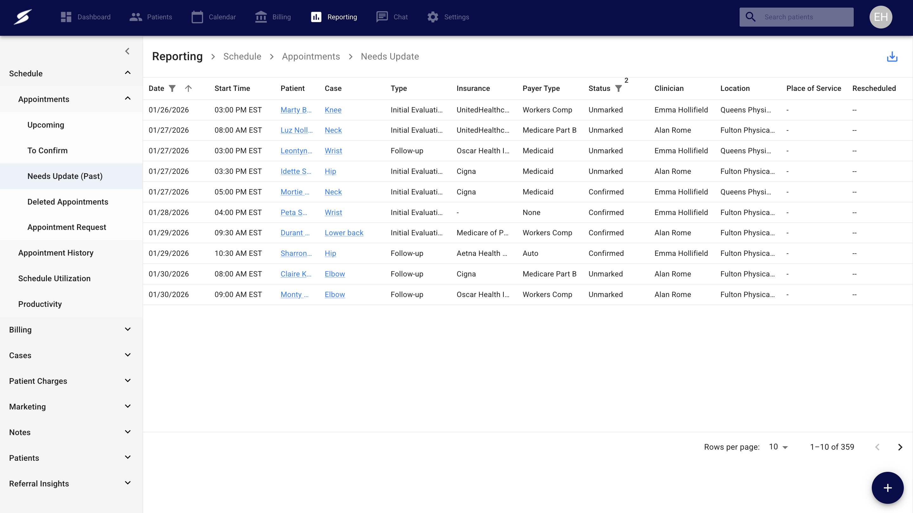Expand the Billing sidebar section

tap(127, 330)
